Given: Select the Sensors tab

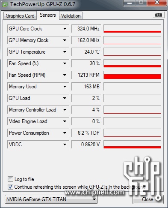Looking at the screenshot, I should click(x=48, y=15).
